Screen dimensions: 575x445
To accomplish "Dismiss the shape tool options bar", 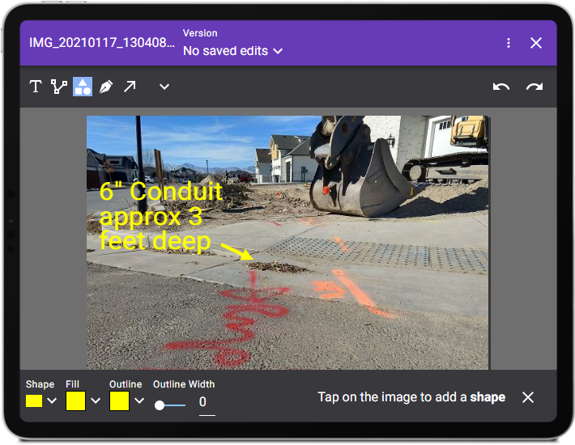I will (528, 397).
